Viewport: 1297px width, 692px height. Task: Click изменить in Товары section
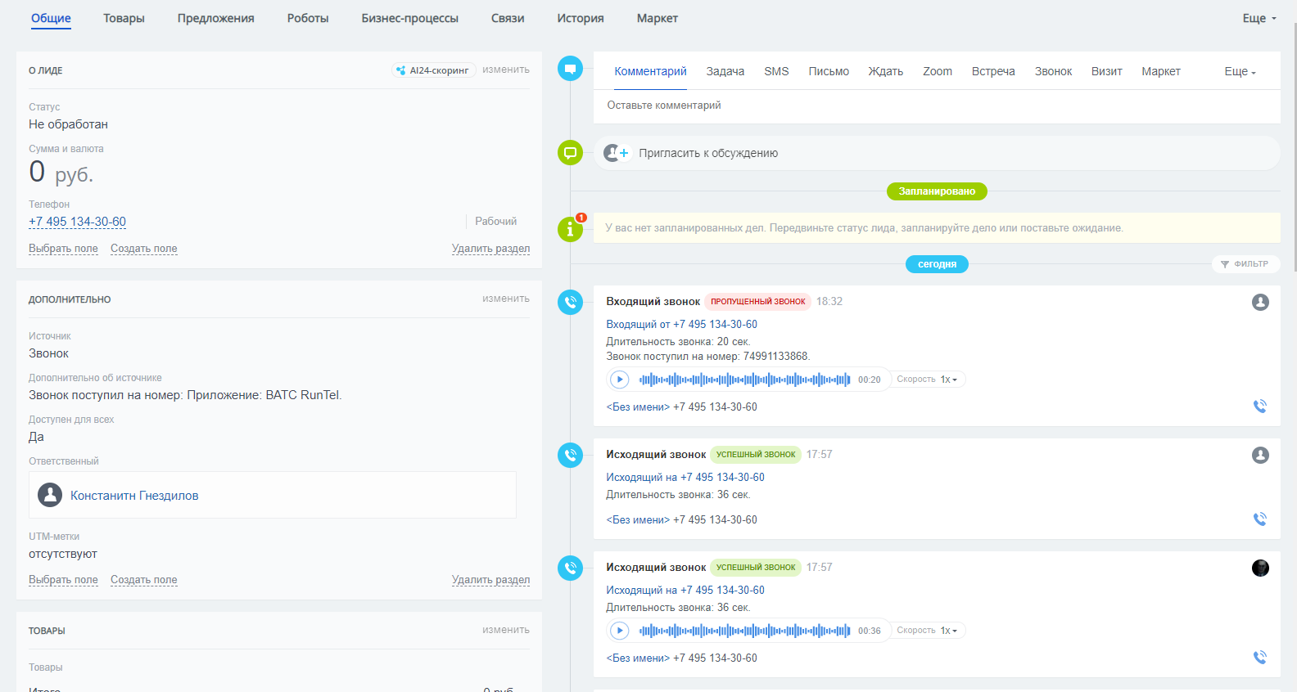[506, 631]
